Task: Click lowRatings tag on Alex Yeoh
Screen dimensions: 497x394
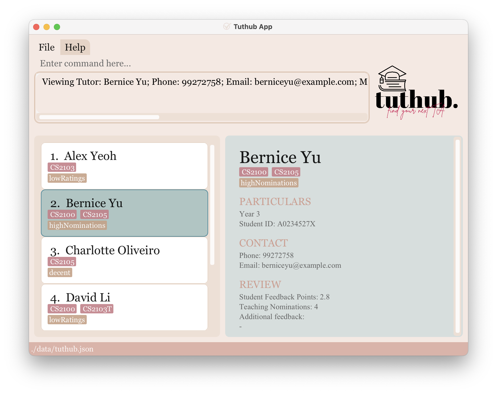Action: [67, 178]
